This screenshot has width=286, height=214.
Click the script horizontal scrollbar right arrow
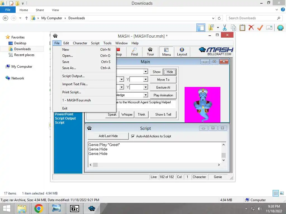click(x=219, y=165)
